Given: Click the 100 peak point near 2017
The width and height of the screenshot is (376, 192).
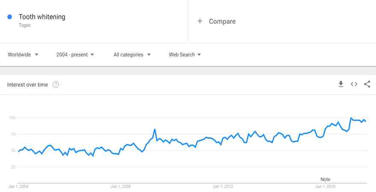Looking at the screenshot, I should pos(351,118).
